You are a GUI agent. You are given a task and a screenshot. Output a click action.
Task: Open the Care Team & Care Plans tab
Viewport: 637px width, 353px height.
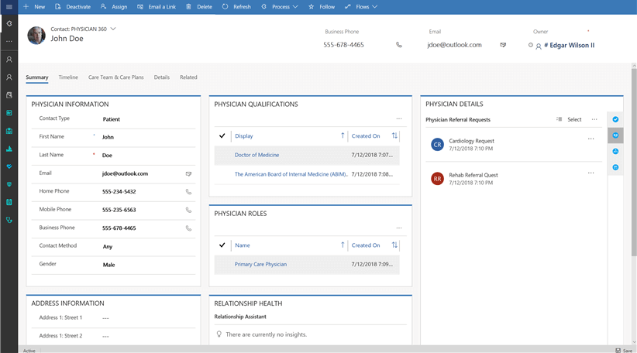click(115, 77)
